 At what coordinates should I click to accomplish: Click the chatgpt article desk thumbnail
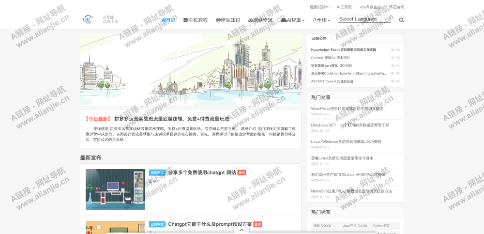click(x=115, y=189)
